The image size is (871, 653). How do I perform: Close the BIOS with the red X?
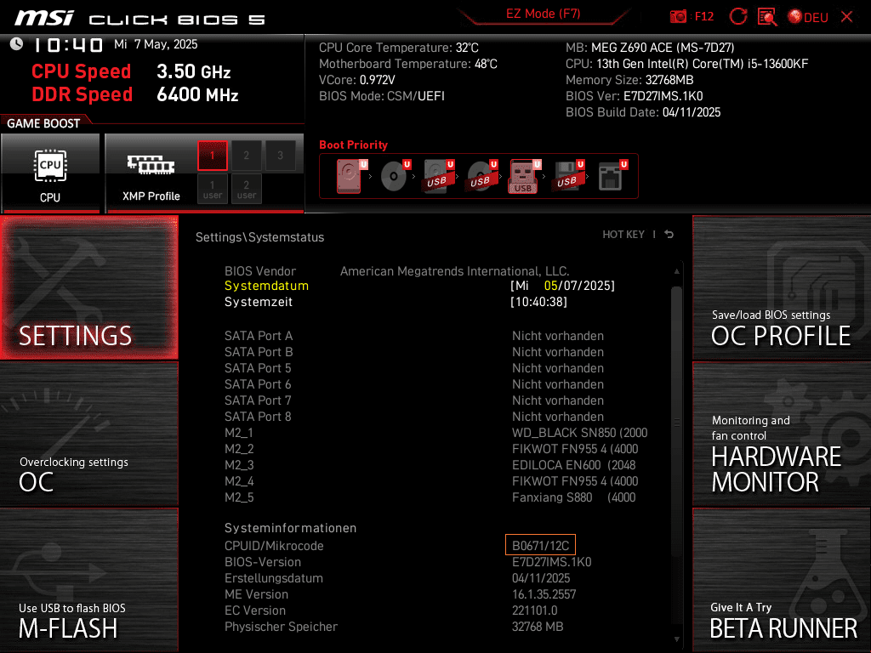point(846,17)
